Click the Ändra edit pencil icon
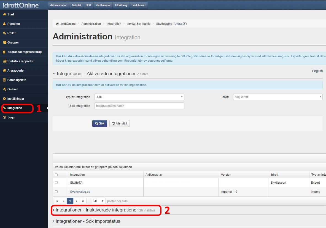Viewport: 326px width, 228px height. 184,24
